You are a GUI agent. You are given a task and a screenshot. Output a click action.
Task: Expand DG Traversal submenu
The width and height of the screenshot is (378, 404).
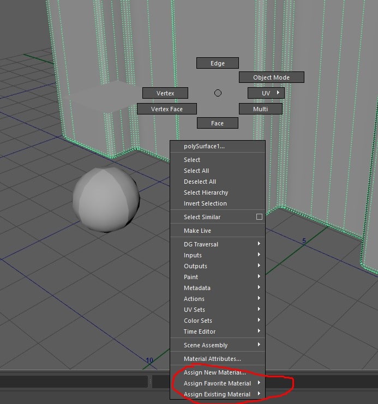pos(217,244)
